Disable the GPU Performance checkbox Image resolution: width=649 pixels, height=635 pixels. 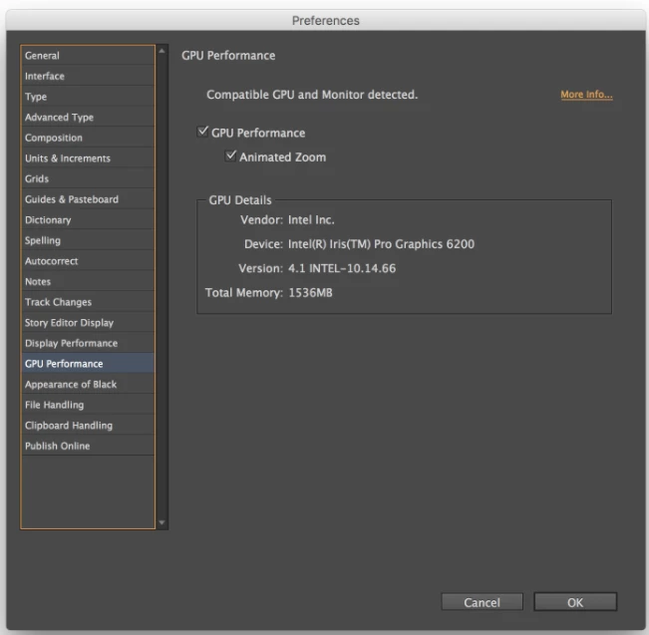click(202, 132)
